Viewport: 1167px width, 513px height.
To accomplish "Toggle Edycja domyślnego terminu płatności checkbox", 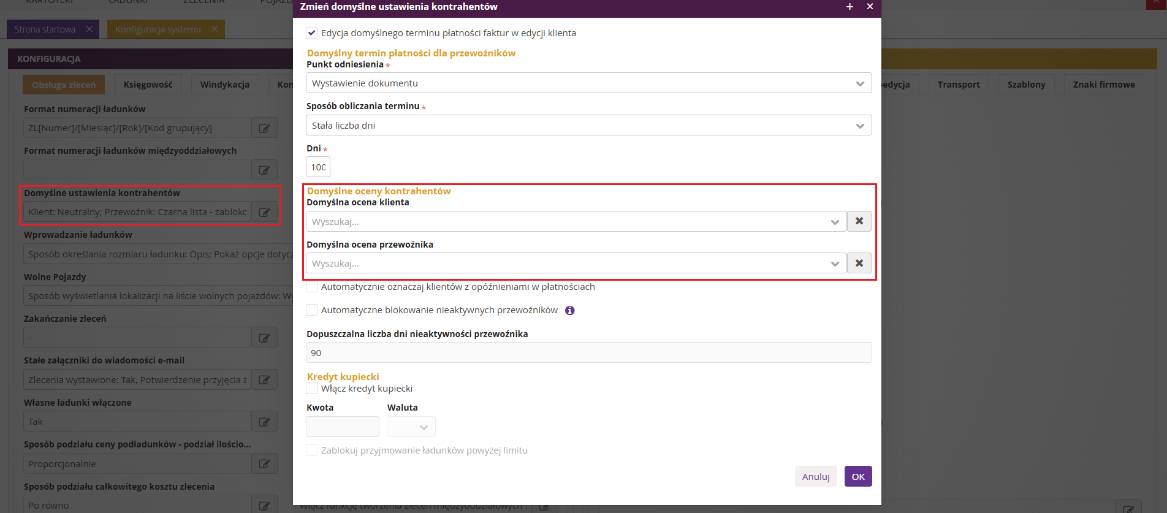I will pos(312,32).
